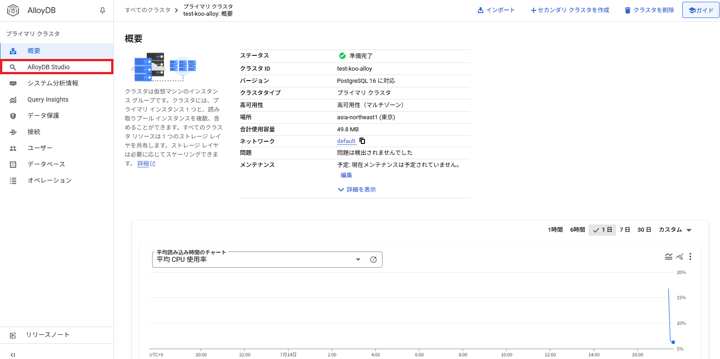Click the trash icon for cluster deletion

627,10
